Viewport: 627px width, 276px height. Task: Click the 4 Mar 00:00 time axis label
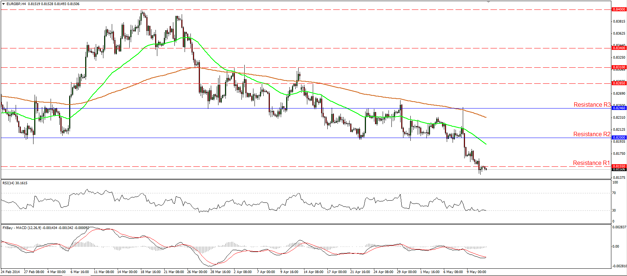56,272
